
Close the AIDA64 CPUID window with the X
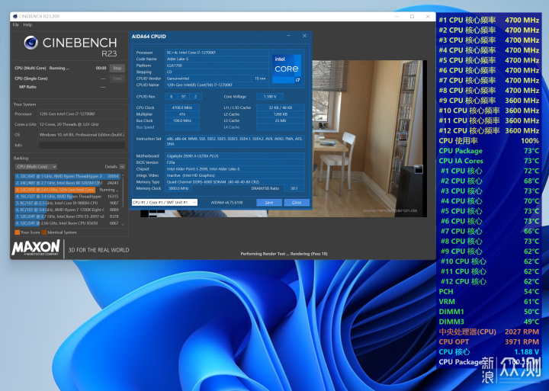click(304, 36)
